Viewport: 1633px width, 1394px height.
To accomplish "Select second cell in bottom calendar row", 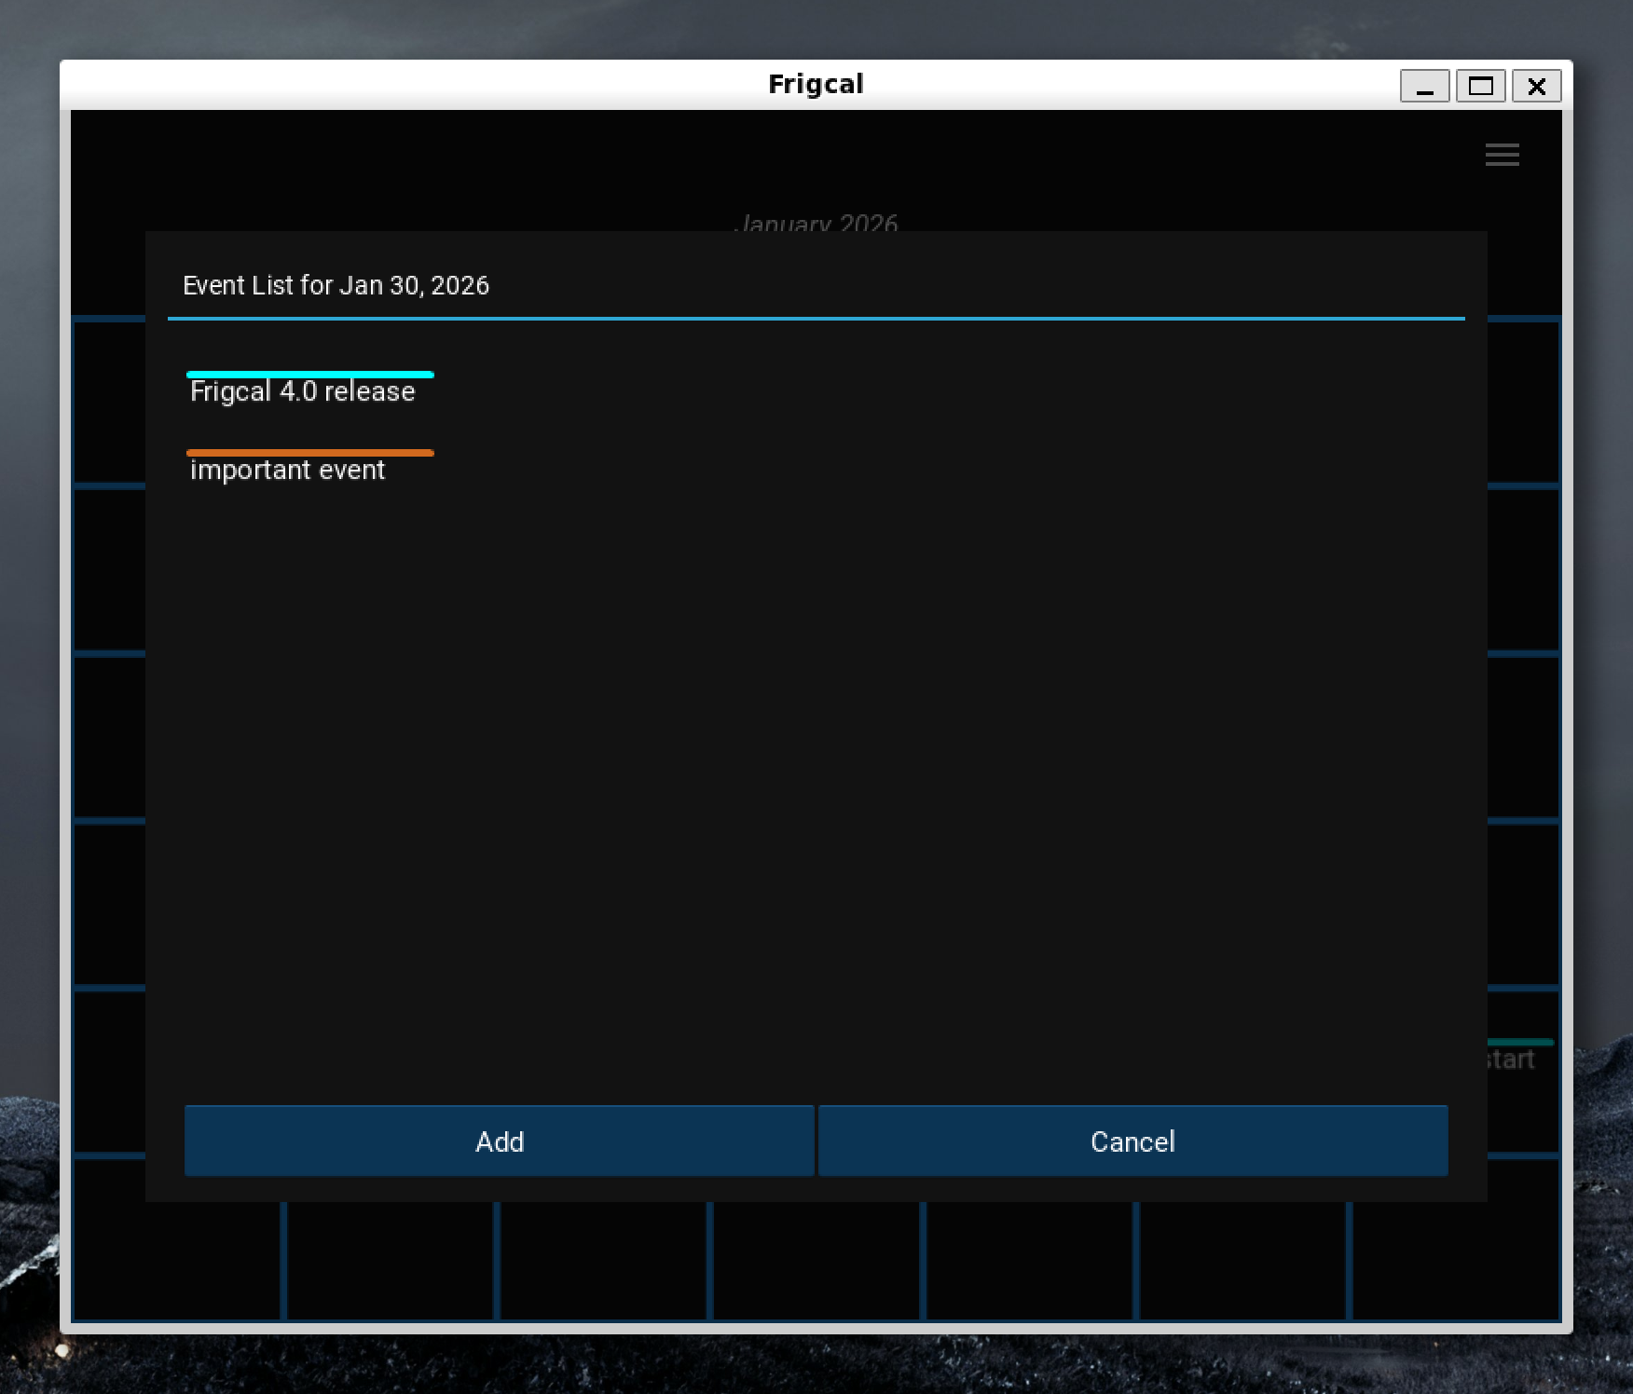I will click(x=390, y=1260).
